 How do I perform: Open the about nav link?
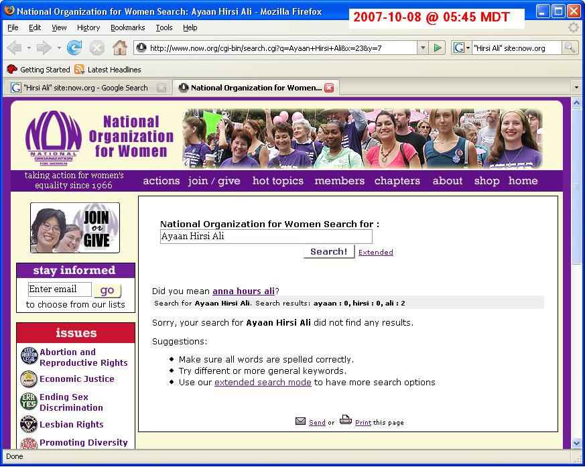pyautogui.click(x=448, y=180)
